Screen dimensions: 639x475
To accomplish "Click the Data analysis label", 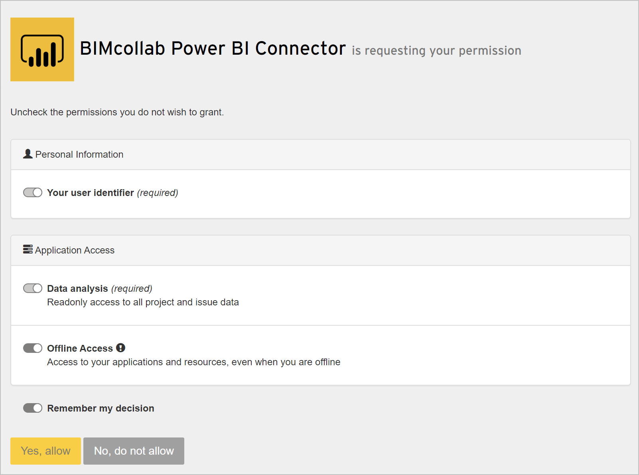I will click(77, 289).
